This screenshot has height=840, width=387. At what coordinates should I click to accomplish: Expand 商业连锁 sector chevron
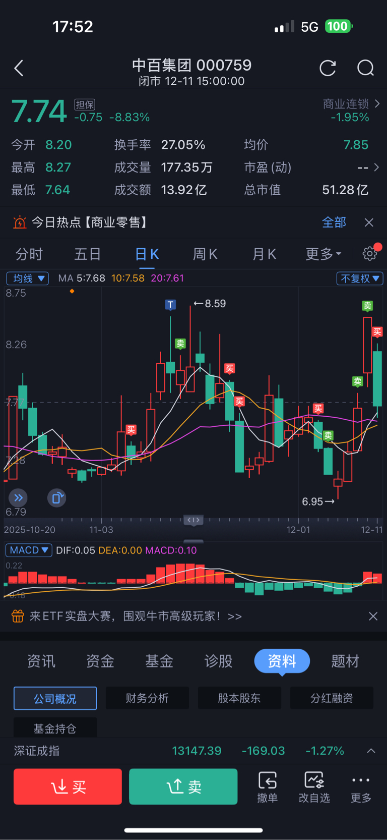tap(377, 103)
